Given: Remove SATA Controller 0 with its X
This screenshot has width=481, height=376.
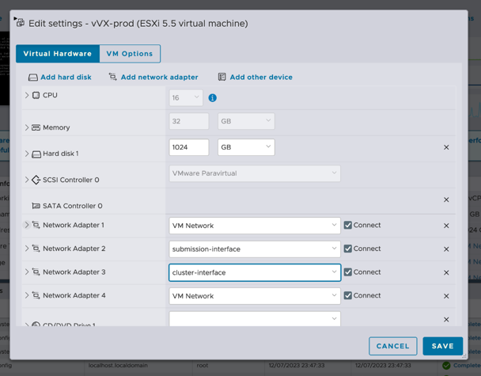Looking at the screenshot, I should 446,199.
